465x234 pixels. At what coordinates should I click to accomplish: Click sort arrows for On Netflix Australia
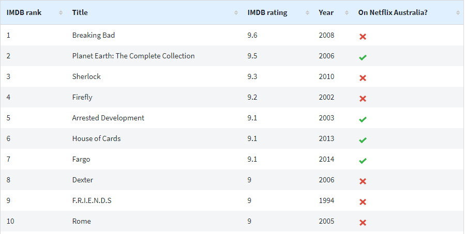(x=458, y=13)
